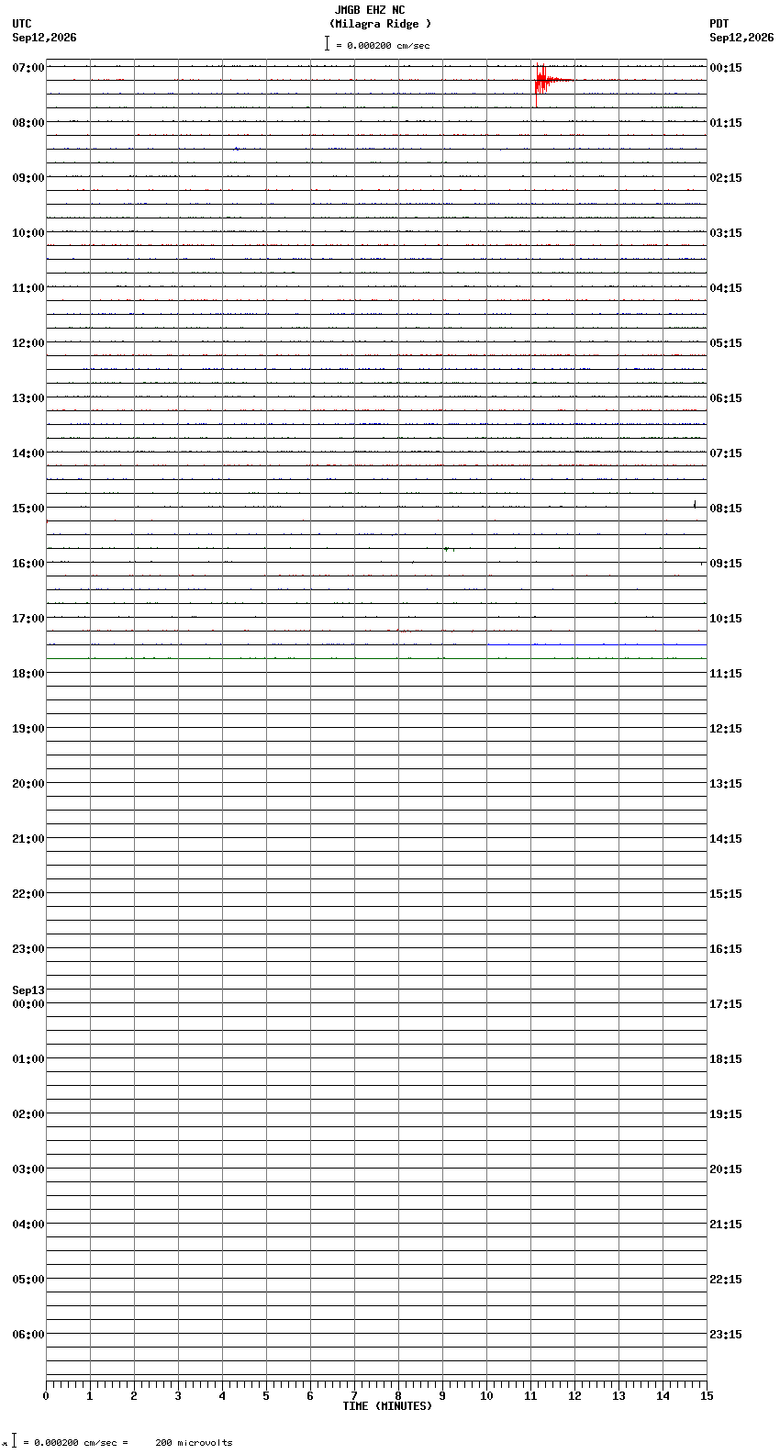Click the footer scale bar icon

pyautogui.click(x=14, y=1440)
